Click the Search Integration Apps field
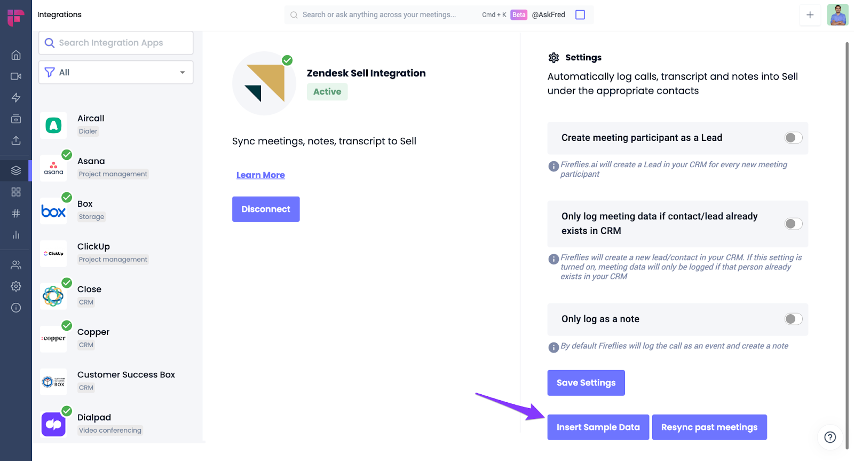The image size is (854, 461). [x=116, y=43]
